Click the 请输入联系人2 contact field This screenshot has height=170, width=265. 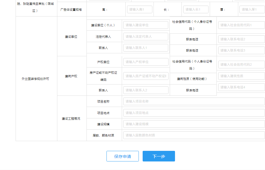tap(146, 90)
